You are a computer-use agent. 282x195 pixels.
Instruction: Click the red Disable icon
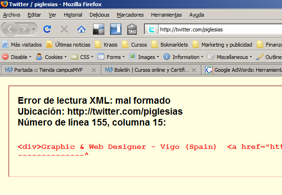click(x=5, y=57)
